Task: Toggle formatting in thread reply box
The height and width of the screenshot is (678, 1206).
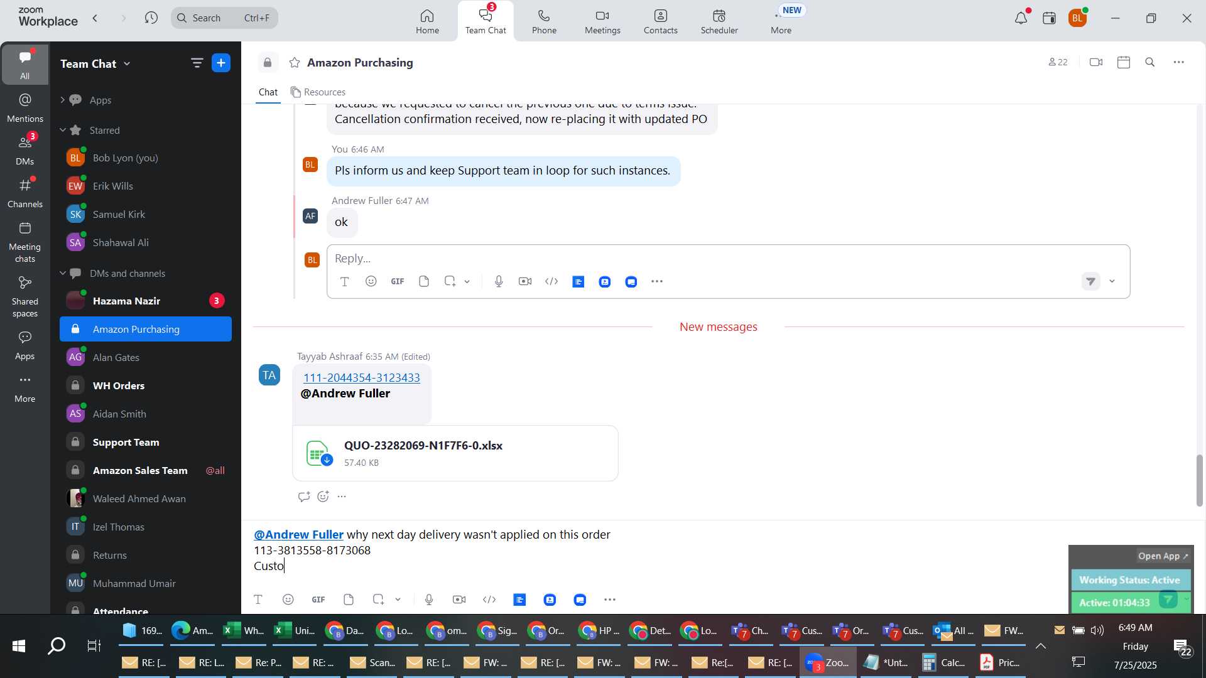Action: click(x=345, y=281)
